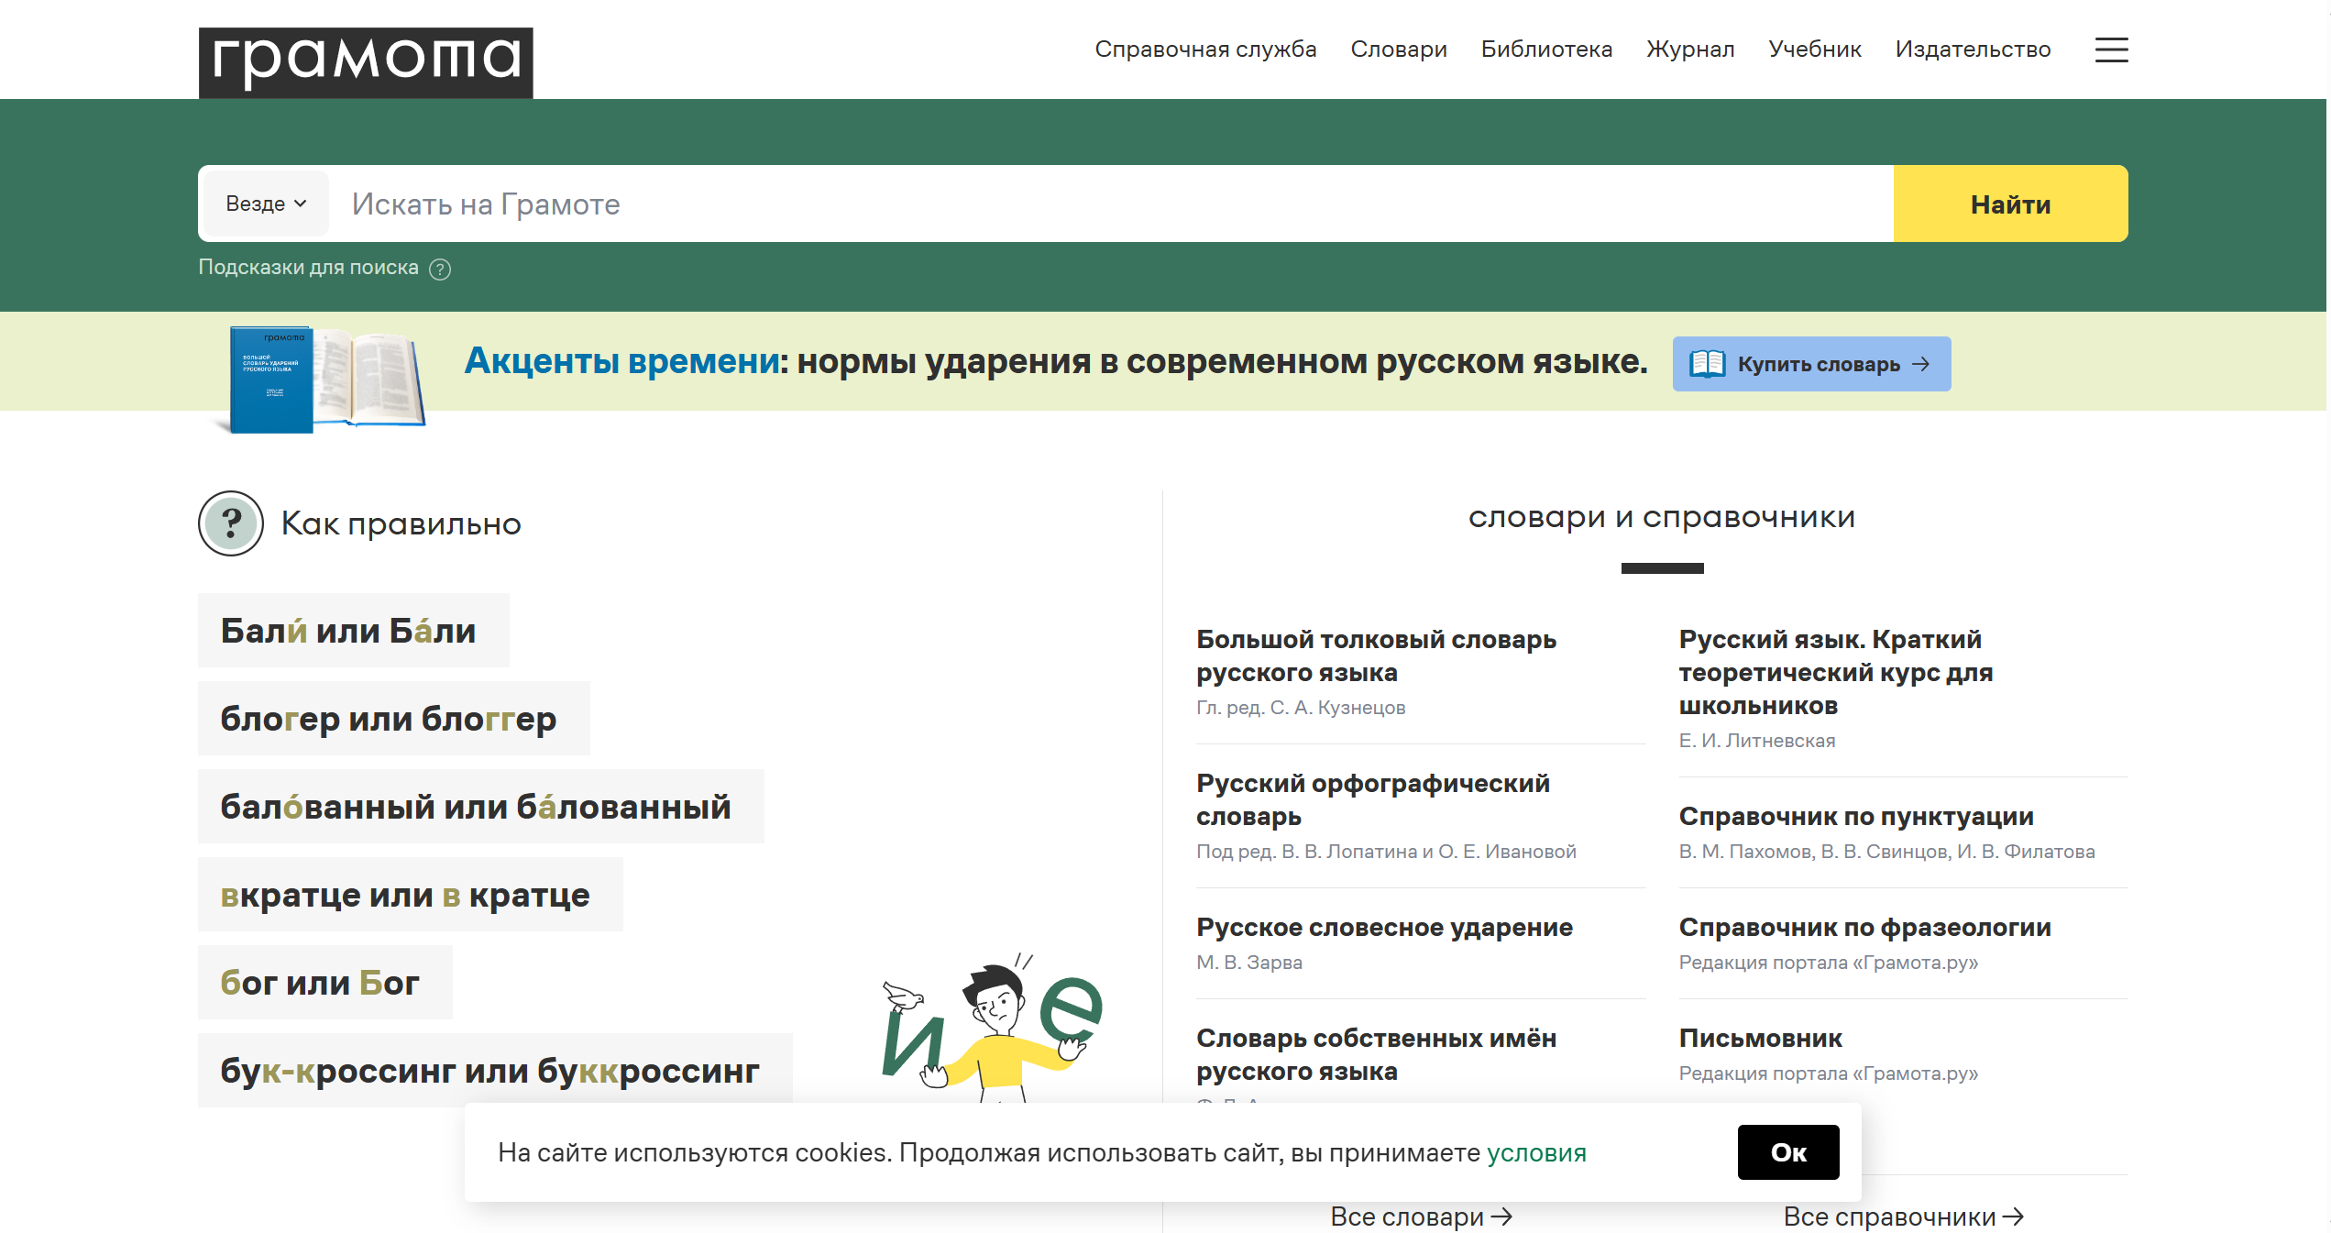Open Справочник по пунктуации
This screenshot has height=1233, width=2331.
[x=1855, y=815]
